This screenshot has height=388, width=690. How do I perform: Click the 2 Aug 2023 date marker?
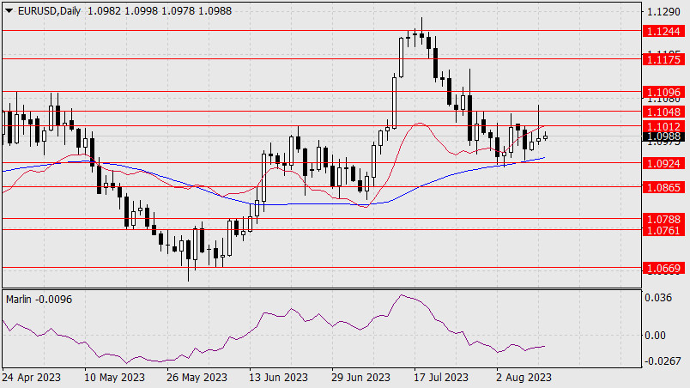point(524,378)
